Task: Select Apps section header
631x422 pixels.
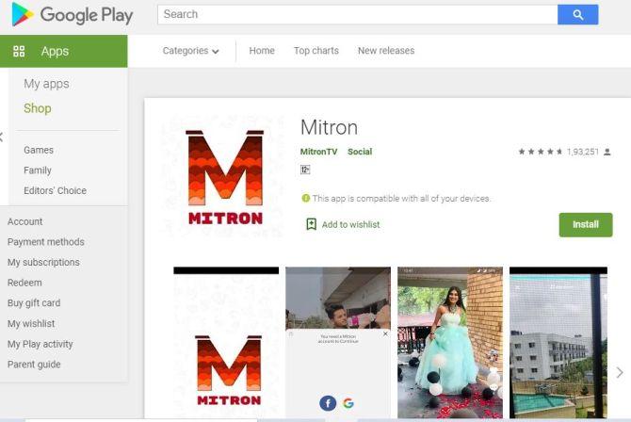Action: click(x=64, y=51)
